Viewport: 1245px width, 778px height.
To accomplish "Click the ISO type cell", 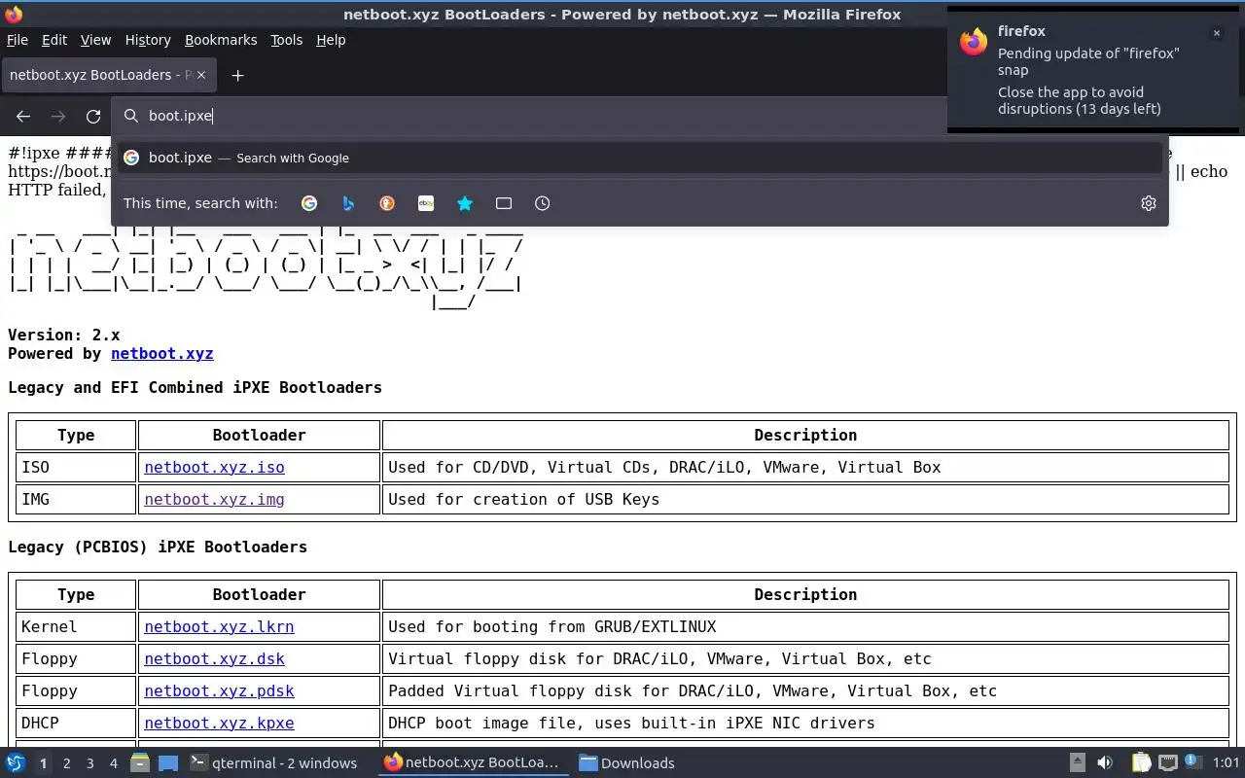I will pyautogui.click(x=76, y=467).
